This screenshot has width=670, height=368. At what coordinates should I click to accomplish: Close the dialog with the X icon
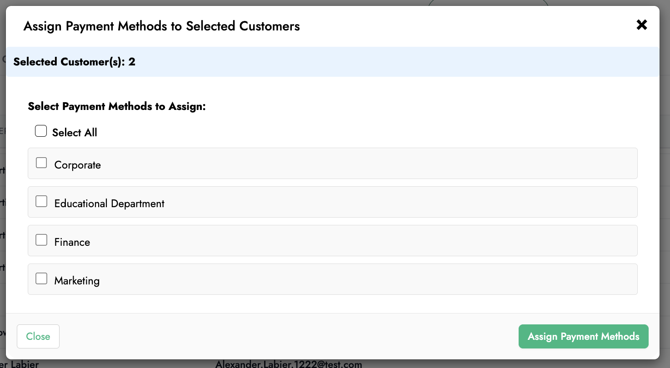tap(641, 25)
